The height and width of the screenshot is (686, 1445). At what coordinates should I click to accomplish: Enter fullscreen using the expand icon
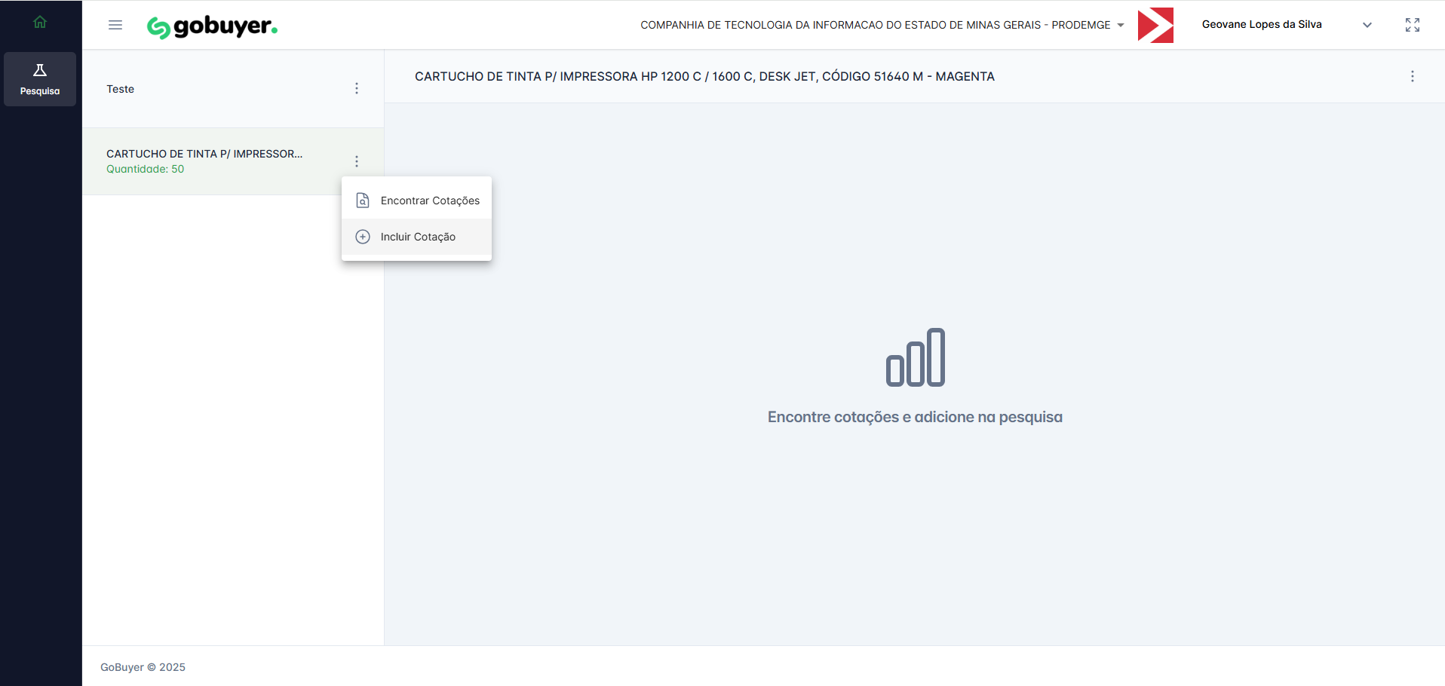point(1412,25)
